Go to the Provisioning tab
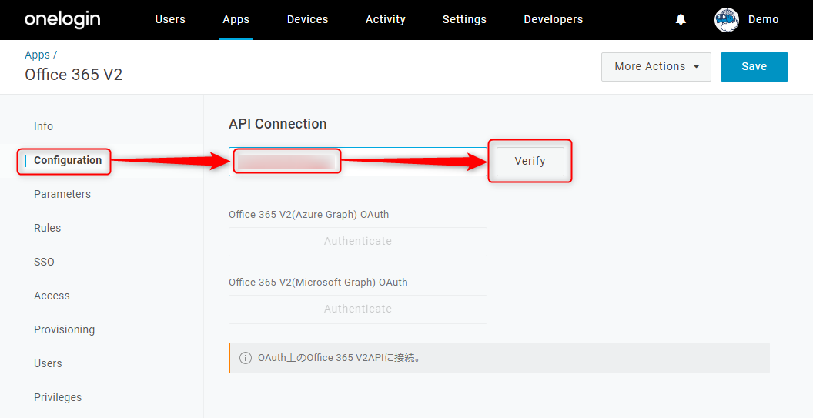This screenshot has height=418, width=813. point(65,329)
